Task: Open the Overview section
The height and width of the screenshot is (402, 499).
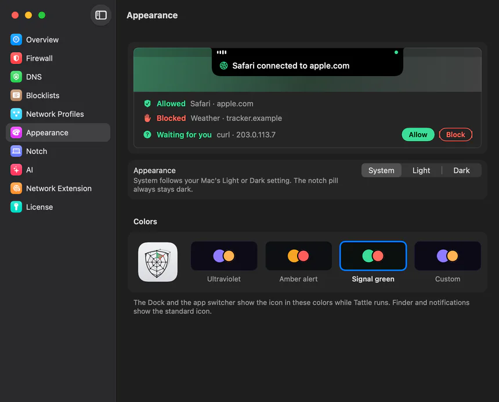Action: coord(58,40)
